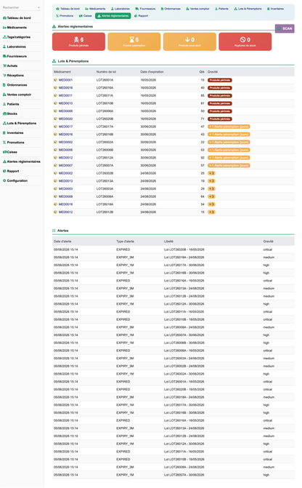Click the Laboratoires icon in sidebar
This screenshot has width=302, height=488.
pyautogui.click(x=4, y=47)
